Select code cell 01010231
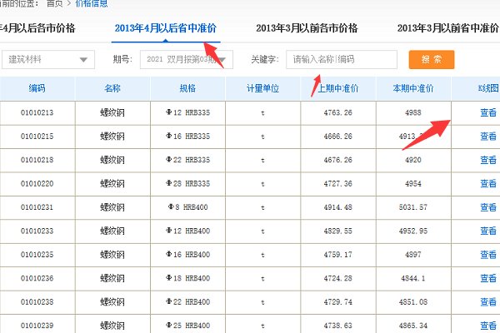 [37, 207]
